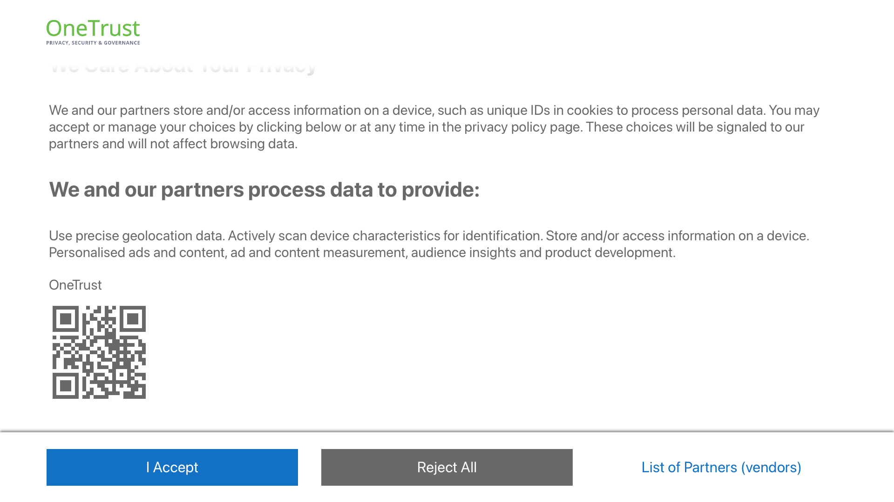The width and height of the screenshot is (894, 502).
Task: Click the Privacy, Security & Governance logo tagline
Action: [93, 43]
